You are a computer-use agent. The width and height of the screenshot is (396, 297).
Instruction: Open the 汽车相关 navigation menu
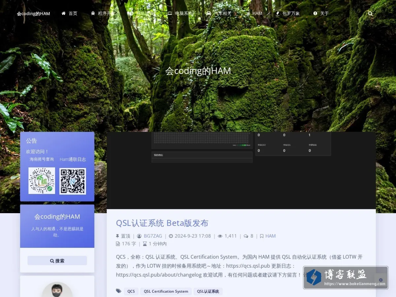pos(218,14)
